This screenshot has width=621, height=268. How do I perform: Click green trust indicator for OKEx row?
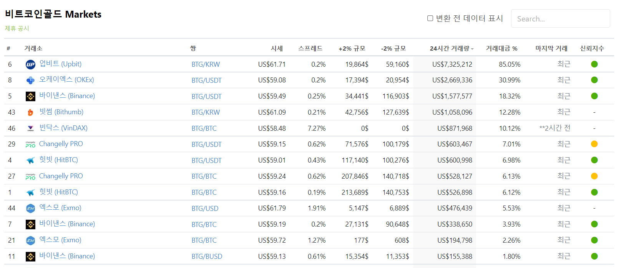tap(594, 80)
